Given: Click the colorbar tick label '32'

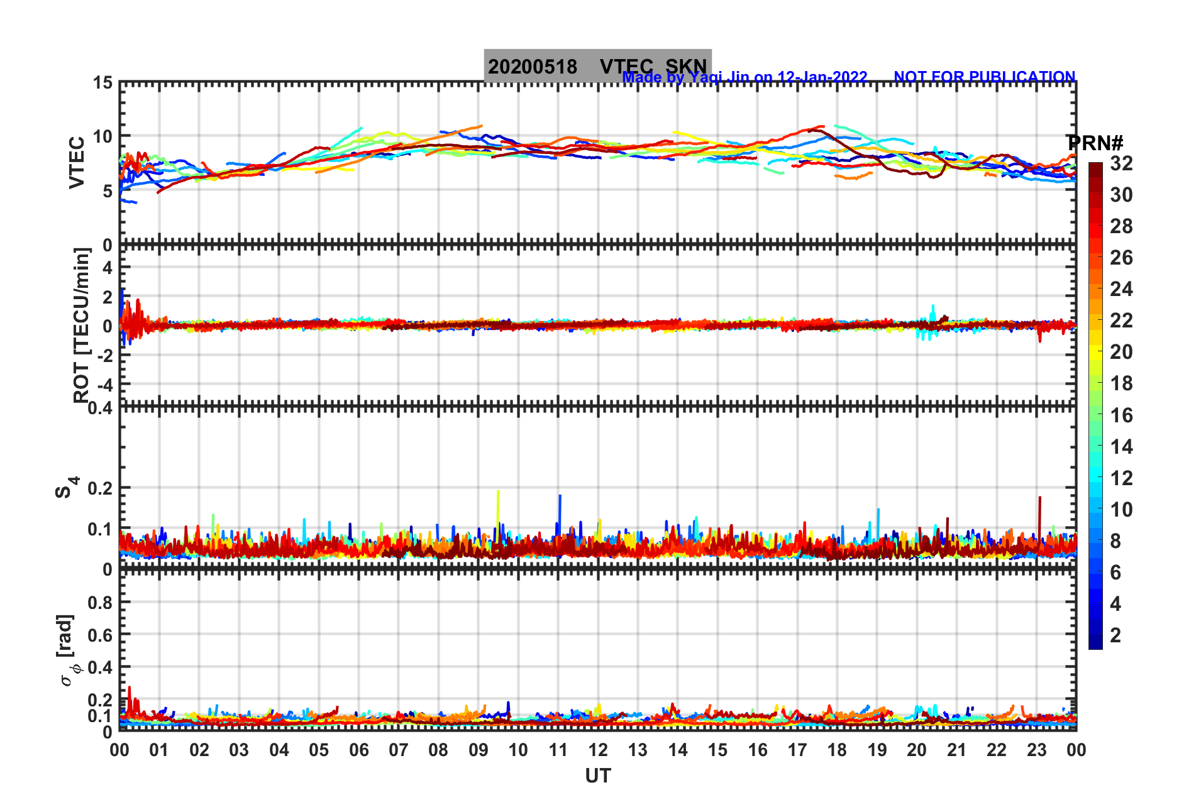Looking at the screenshot, I should click(1121, 163).
